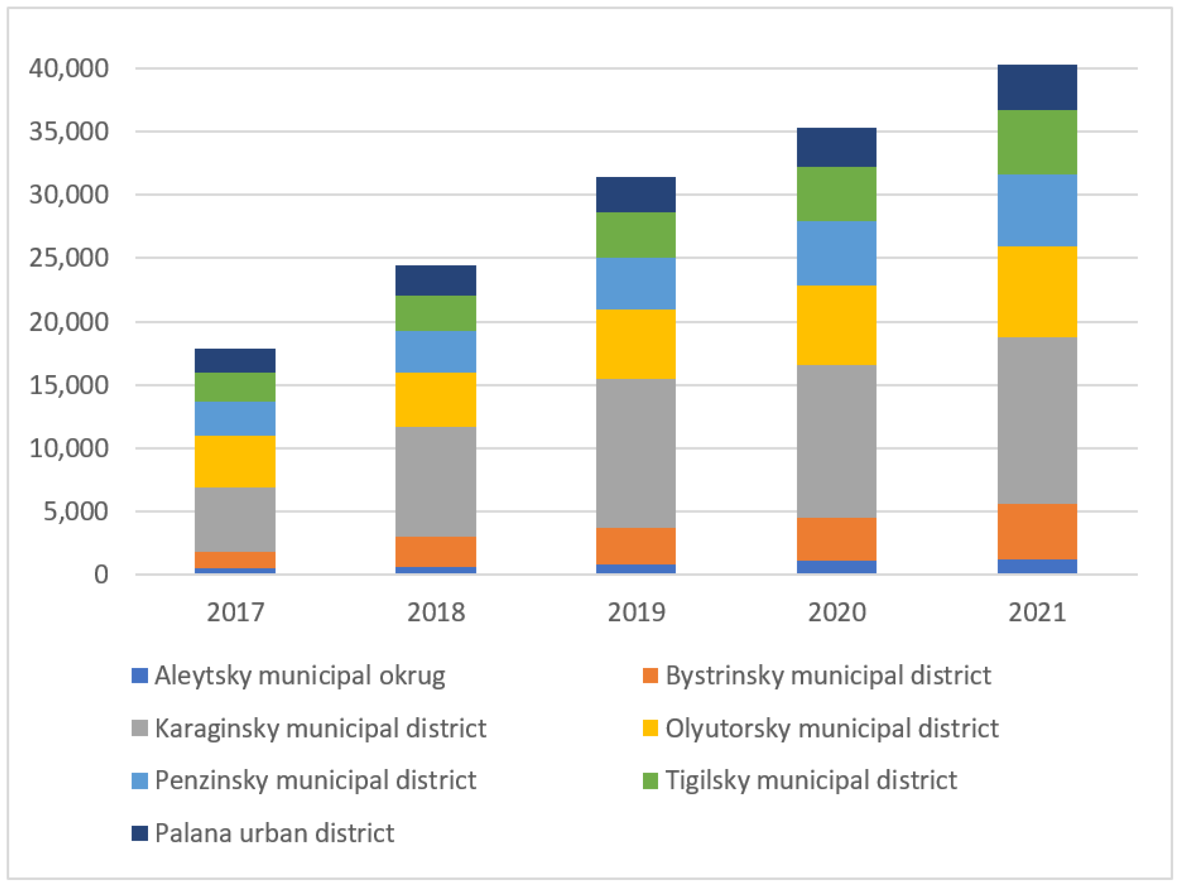Click the Karaginsky municipal district legend swatch
Image resolution: width=1181 pixels, height=886 pixels.
[140, 728]
